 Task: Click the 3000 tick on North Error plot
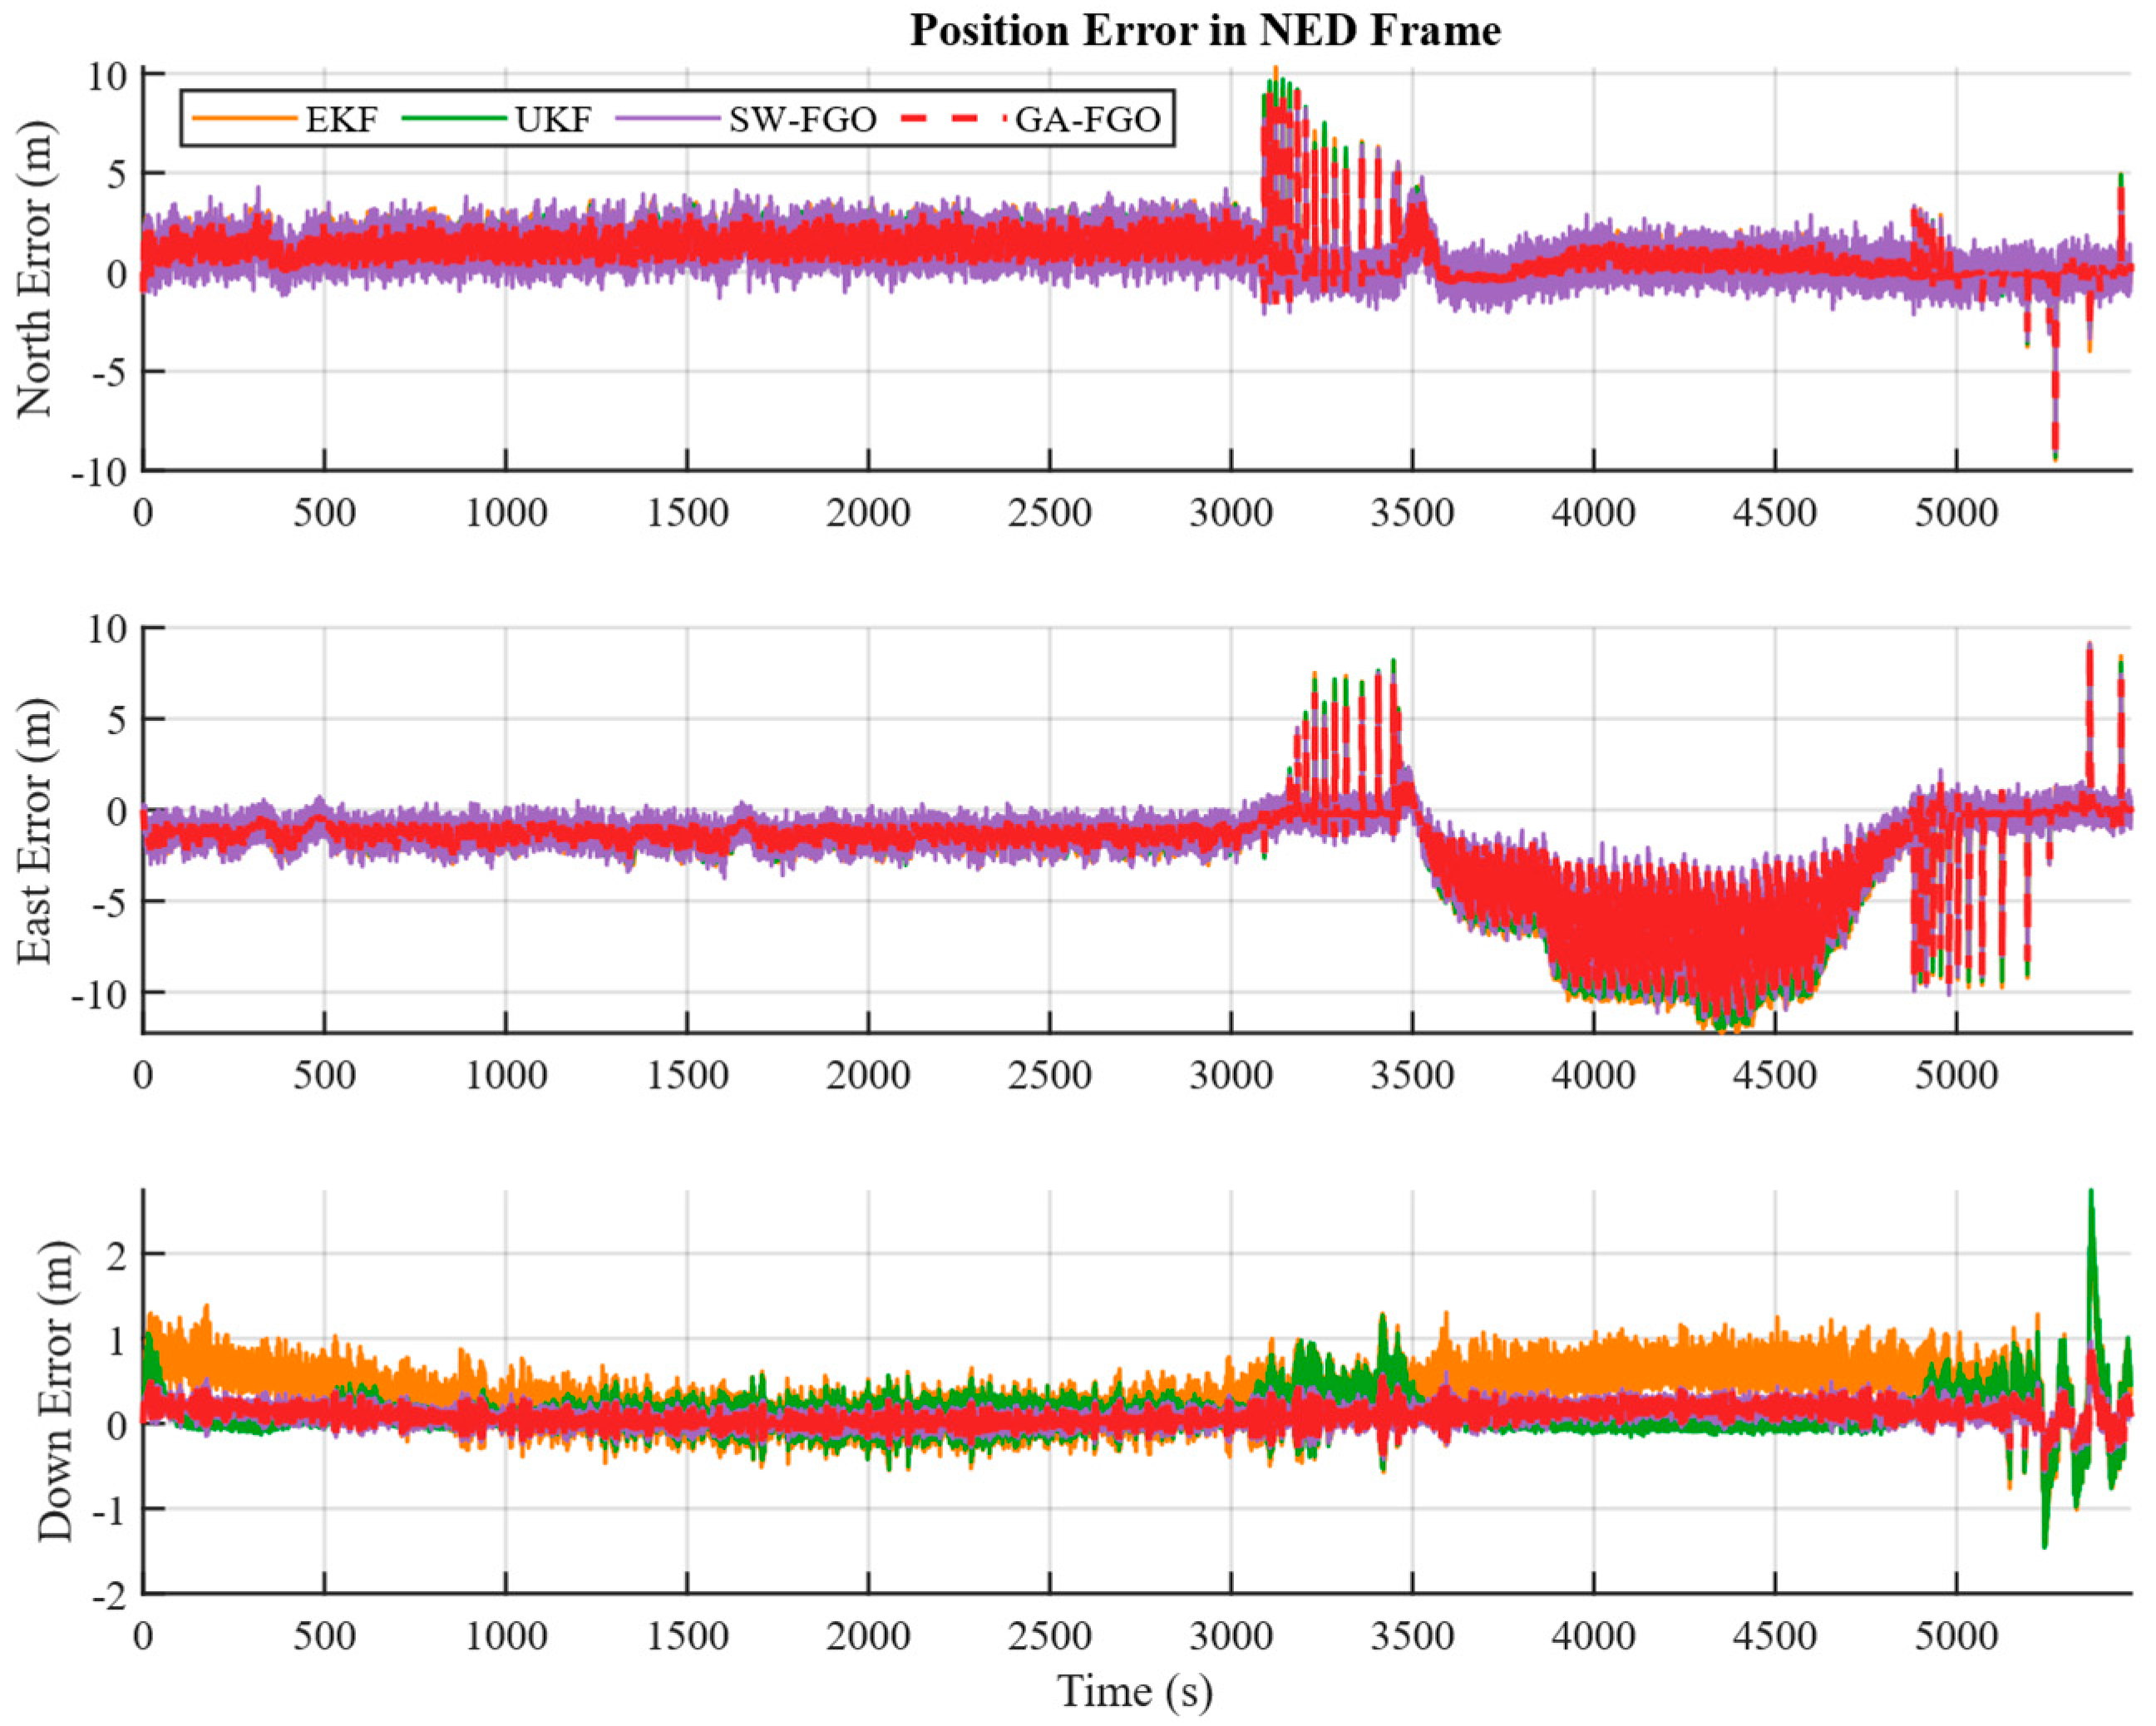[x=1231, y=514]
